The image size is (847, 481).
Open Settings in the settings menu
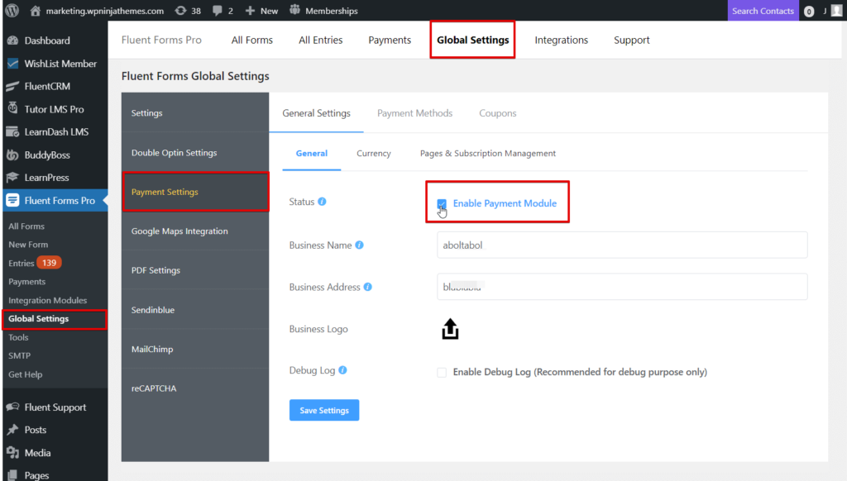click(x=195, y=113)
